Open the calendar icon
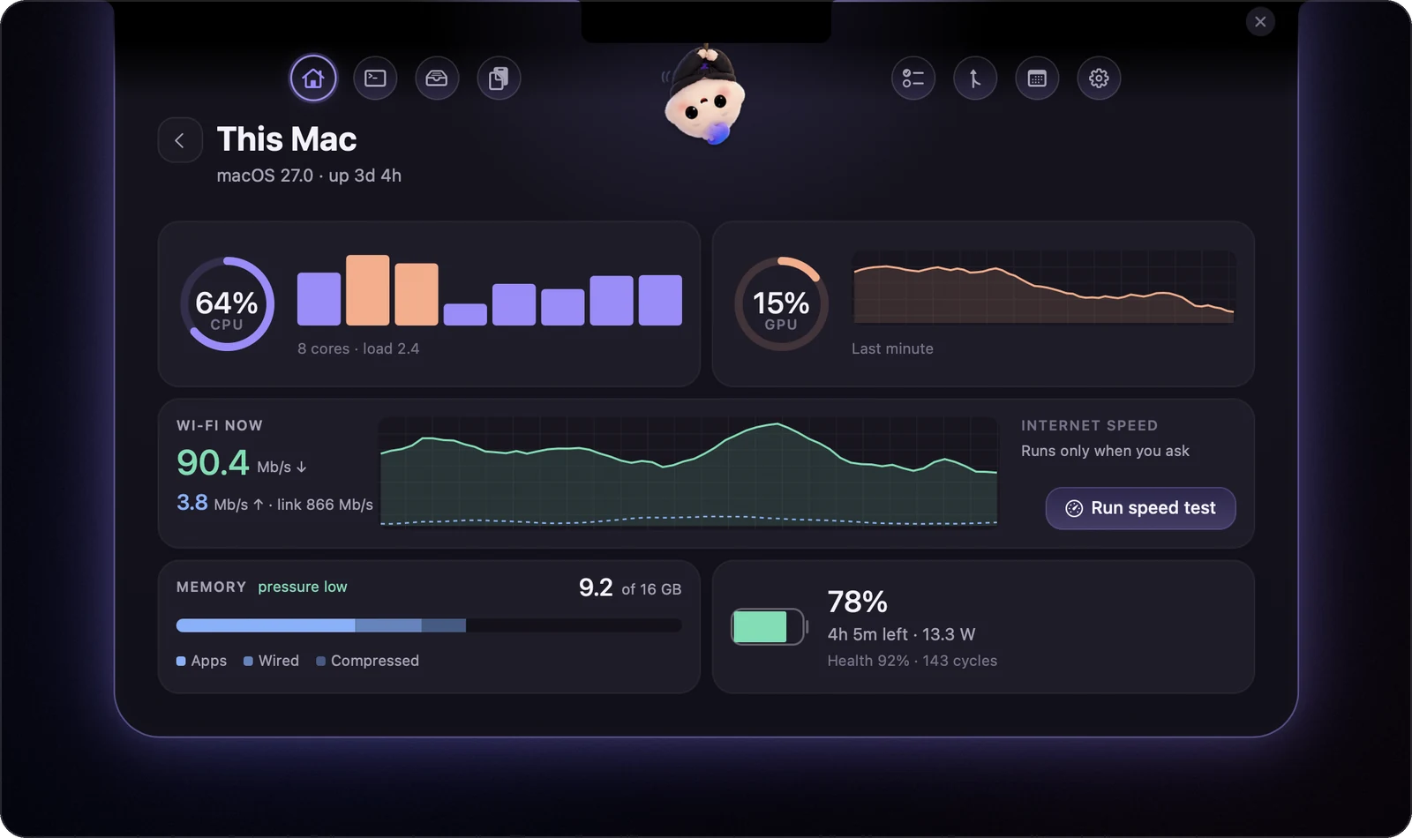 1037,79
